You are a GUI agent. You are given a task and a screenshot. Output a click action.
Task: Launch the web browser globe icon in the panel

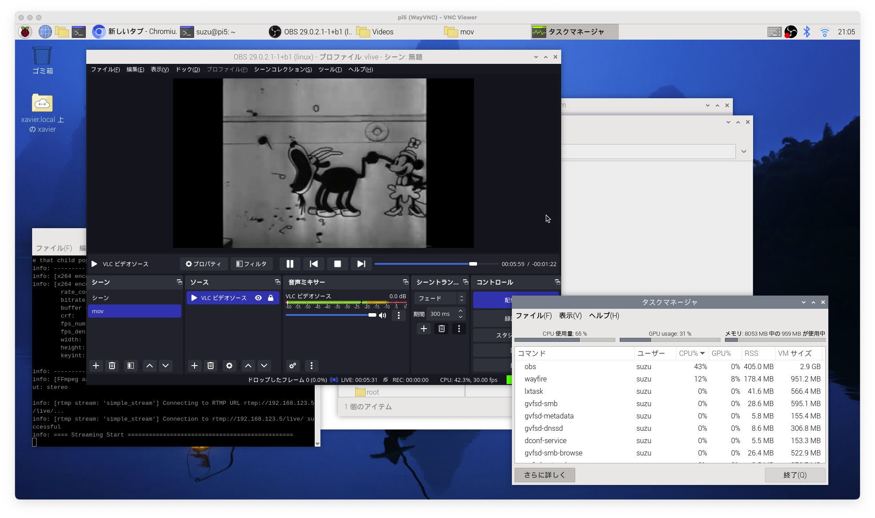click(45, 32)
